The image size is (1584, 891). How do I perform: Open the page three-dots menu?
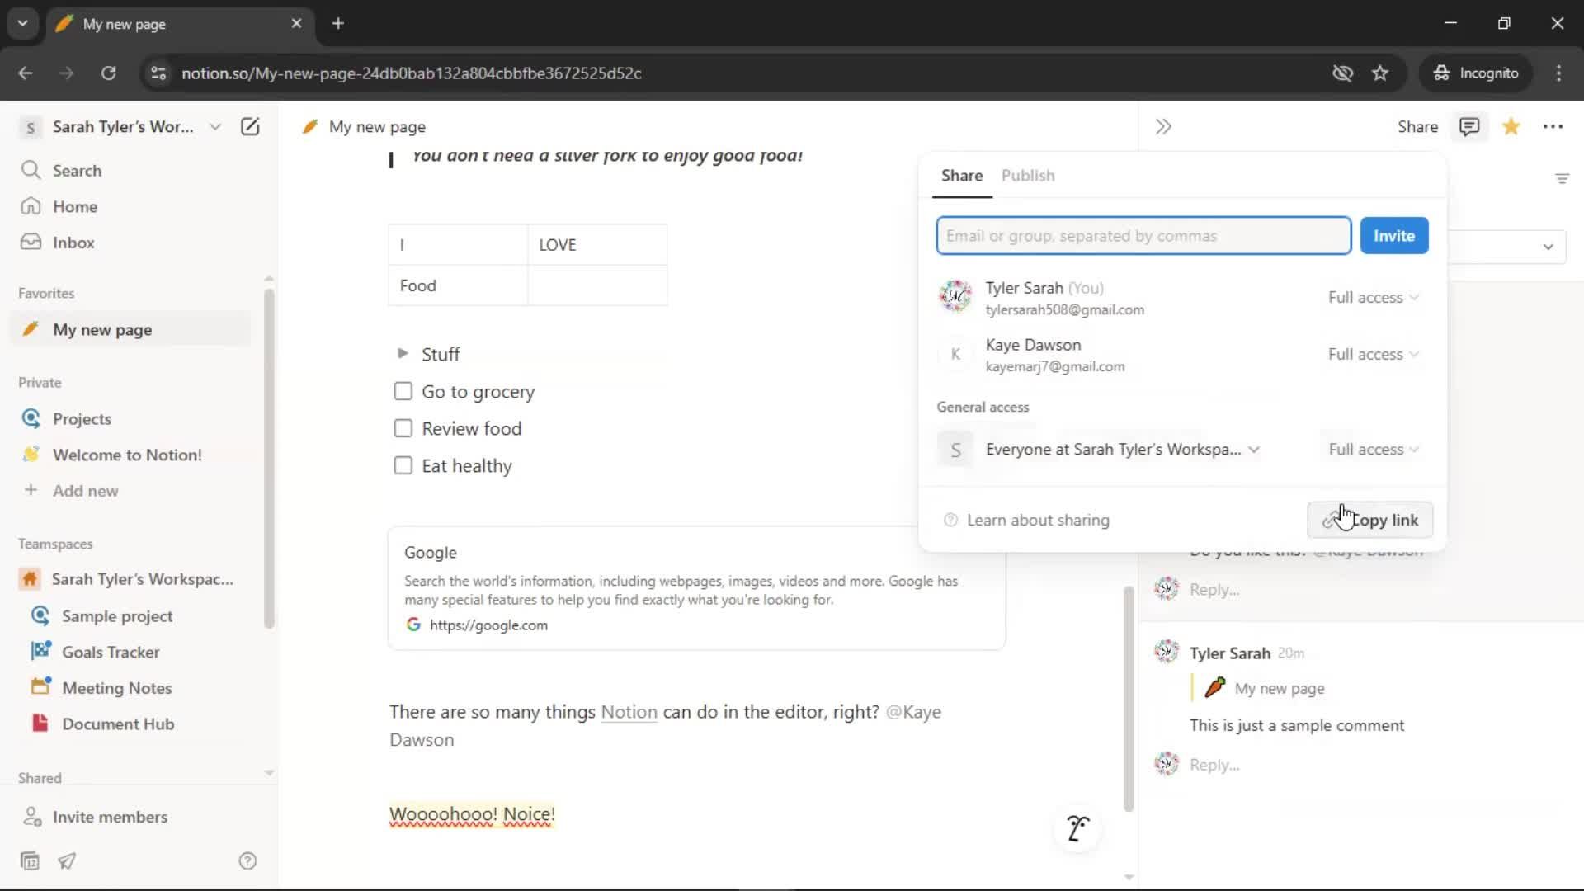coord(1553,126)
